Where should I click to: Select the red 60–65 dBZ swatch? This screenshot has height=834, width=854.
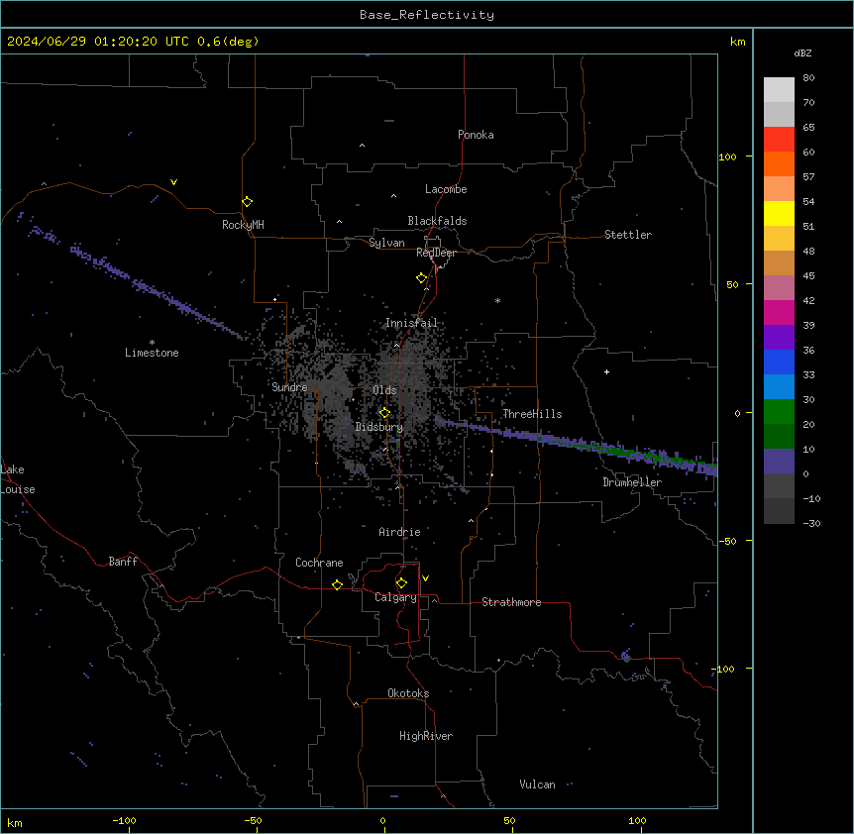tap(779, 140)
